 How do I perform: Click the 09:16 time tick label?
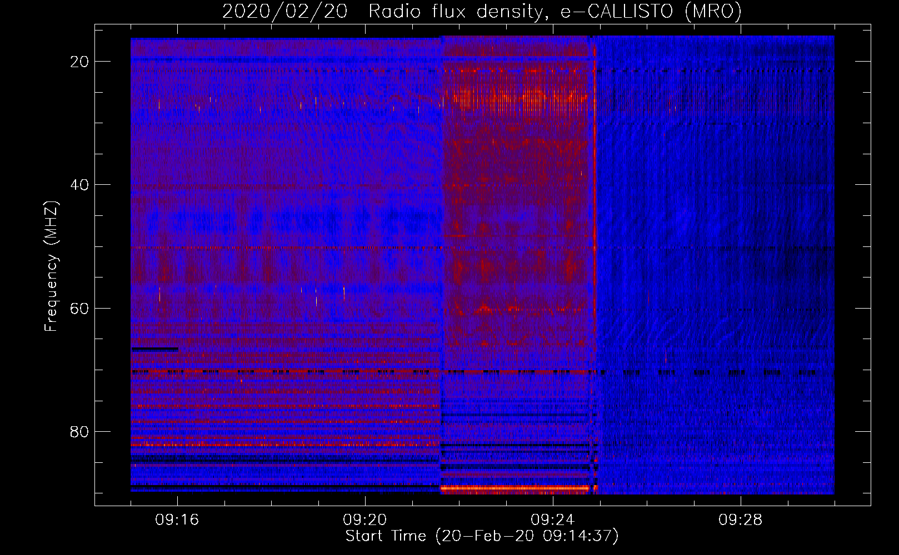pyautogui.click(x=177, y=520)
